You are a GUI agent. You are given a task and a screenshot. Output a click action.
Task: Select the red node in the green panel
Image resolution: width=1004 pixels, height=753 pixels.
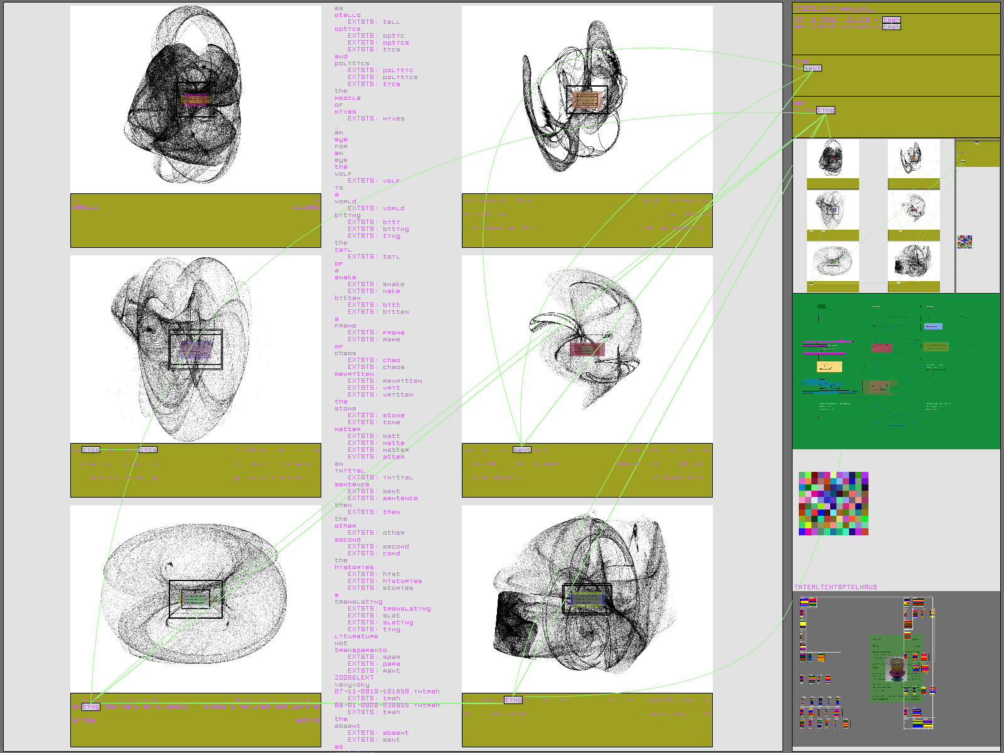[x=882, y=348]
